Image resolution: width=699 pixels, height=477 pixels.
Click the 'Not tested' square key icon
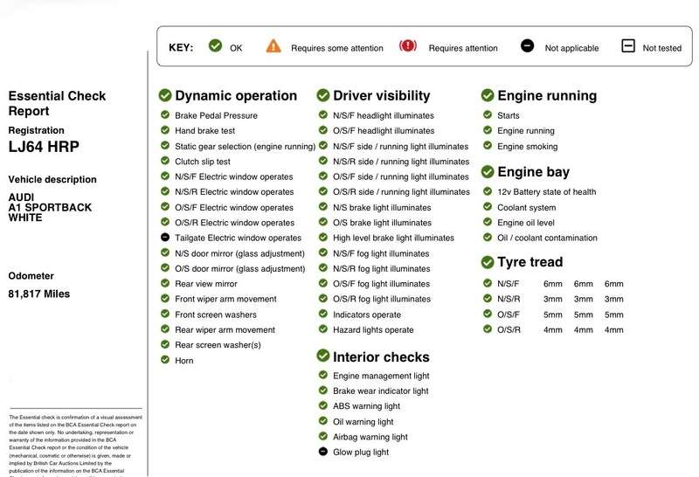[x=627, y=46]
